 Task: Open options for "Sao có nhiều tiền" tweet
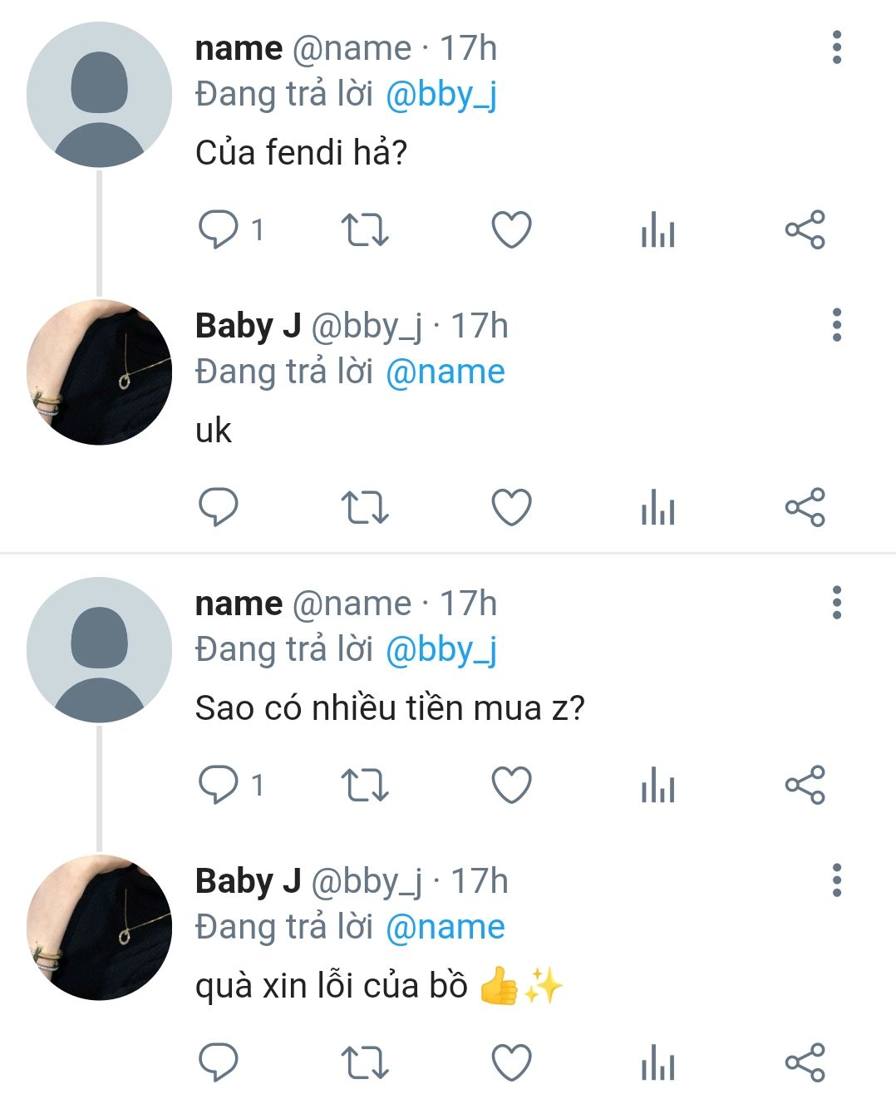836,603
